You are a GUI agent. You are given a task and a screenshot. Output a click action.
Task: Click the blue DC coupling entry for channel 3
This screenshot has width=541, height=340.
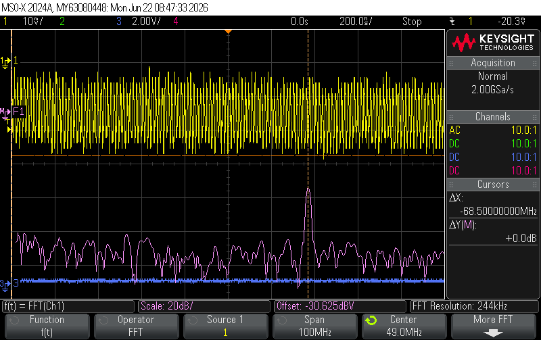point(454,157)
